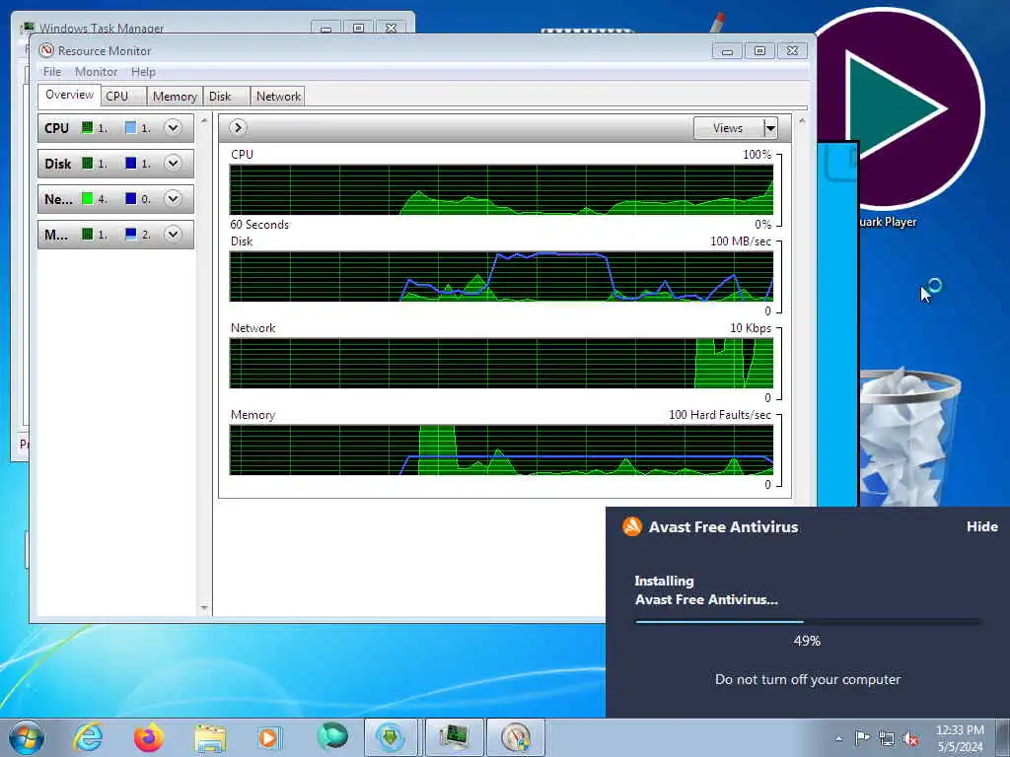The width and height of the screenshot is (1010, 757).
Task: Click the blue Disk activity indicator square
Action: coord(131,163)
